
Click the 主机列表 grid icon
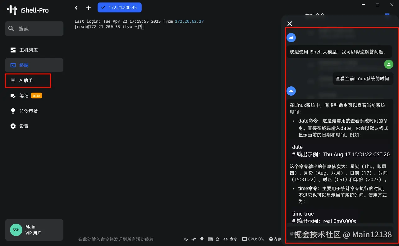[x=13, y=50]
